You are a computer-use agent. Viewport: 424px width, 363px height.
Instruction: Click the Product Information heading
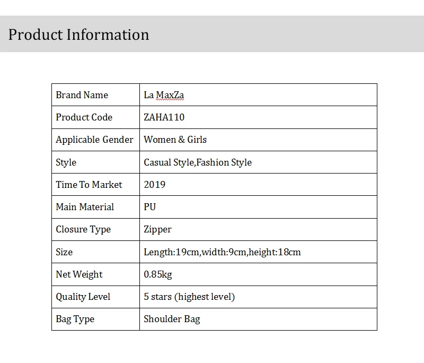(78, 34)
